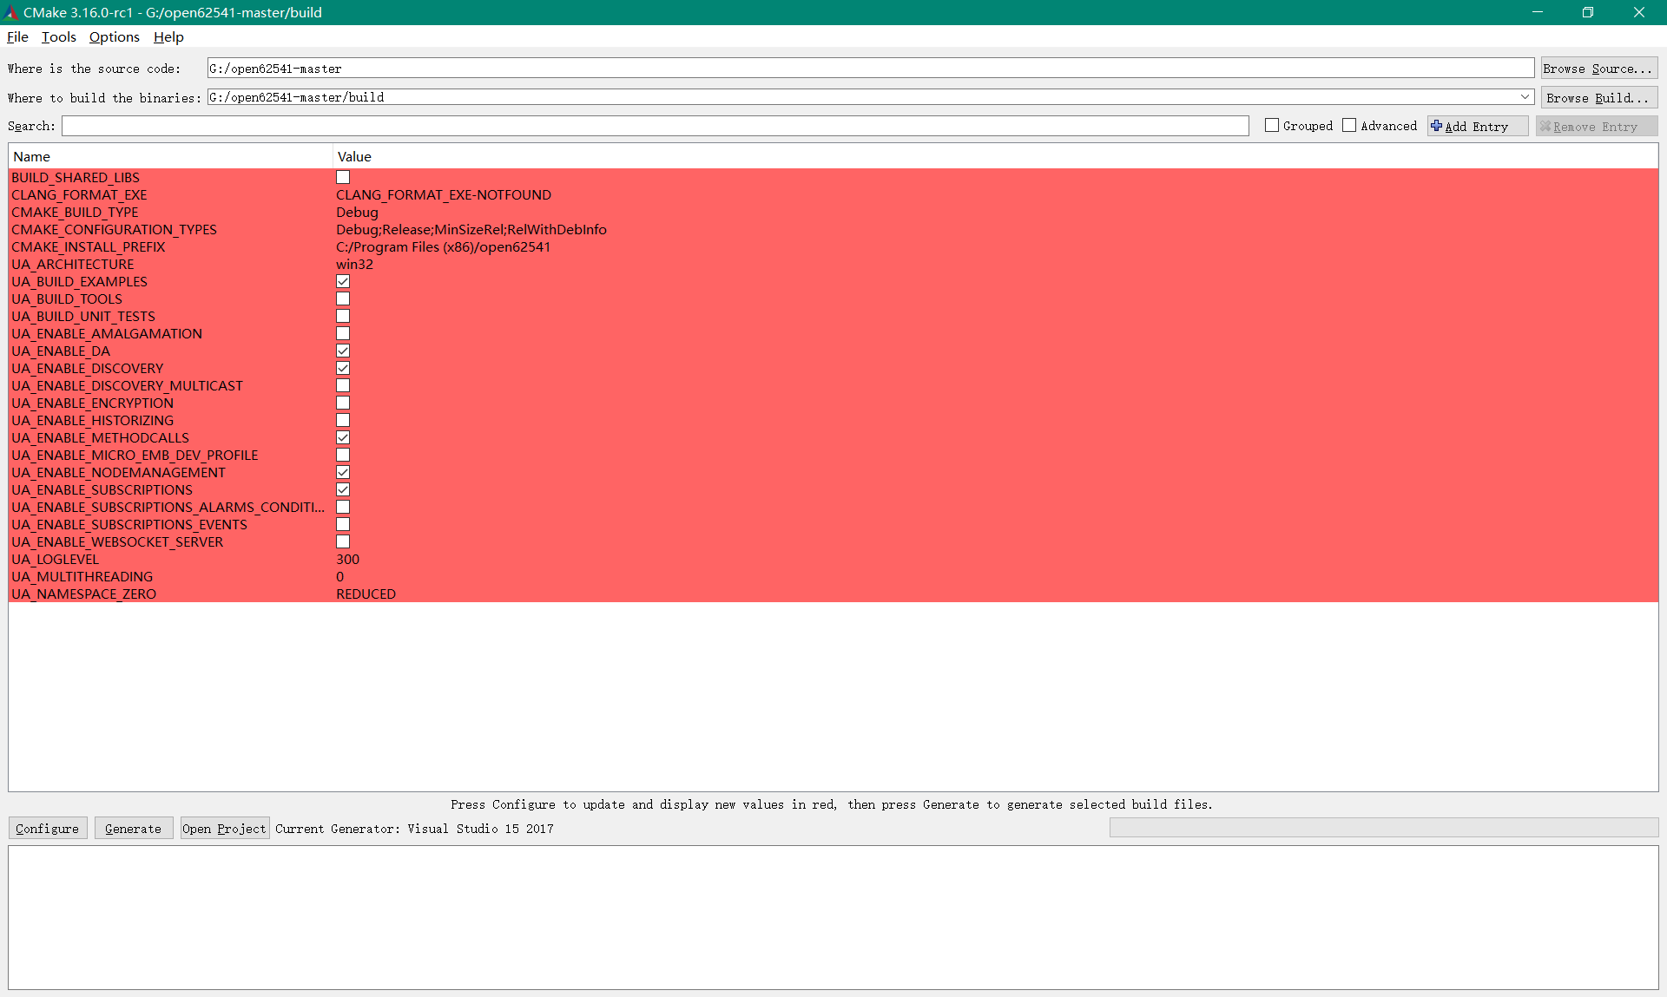Click the Generate button

133,829
